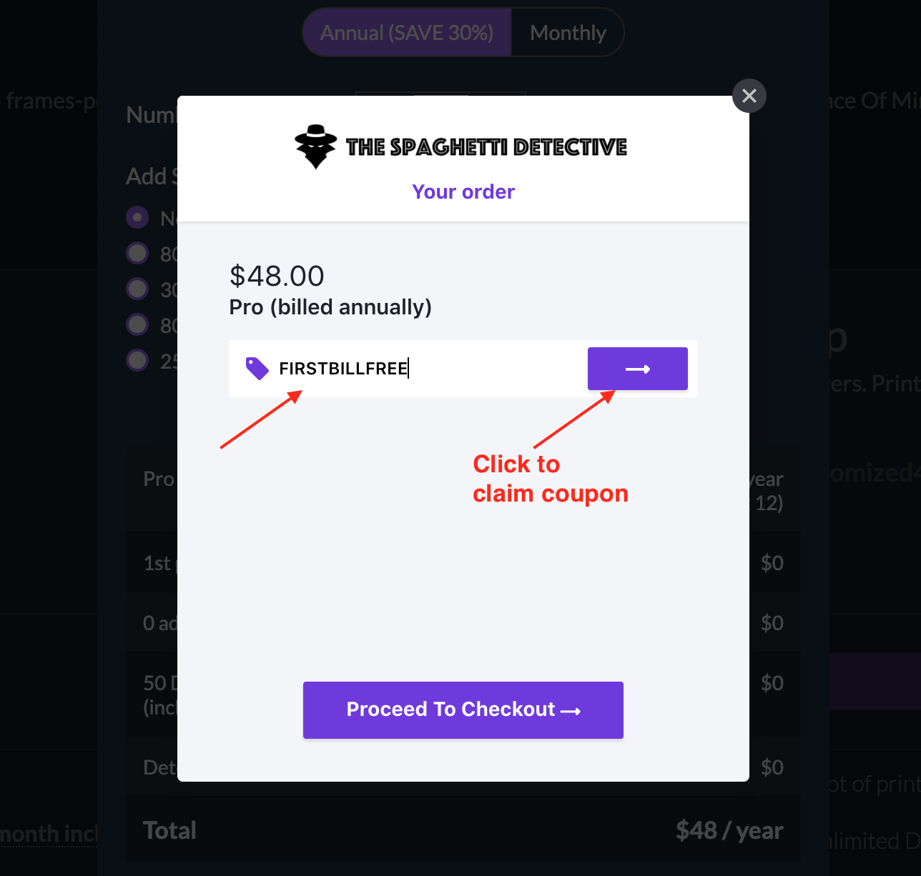Switch to Annual (SAVE 30%) billing tab
921x876 pixels.
(x=407, y=33)
